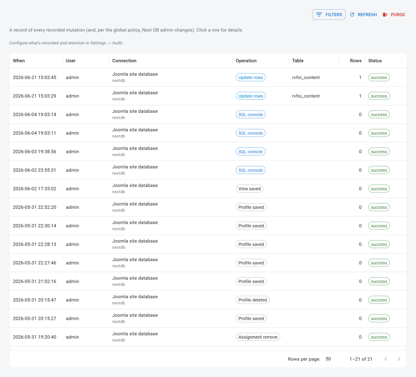
Task: Click success badge in View saved row
Action: [x=379, y=189]
